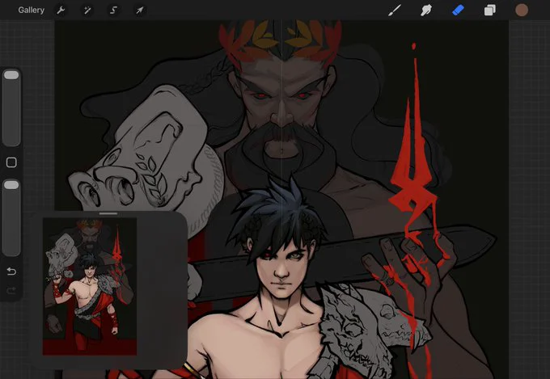Open the active color swatch
This screenshot has height=379, width=550.
(x=522, y=11)
